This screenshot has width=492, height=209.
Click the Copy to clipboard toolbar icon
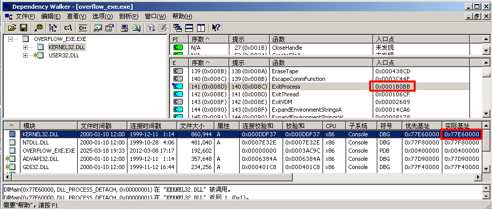(38, 28)
